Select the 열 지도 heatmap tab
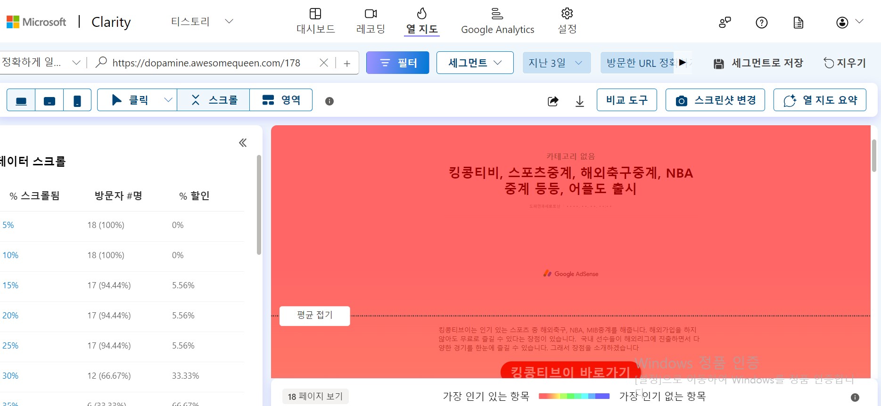Viewport: 881px width, 406px height. [422, 21]
